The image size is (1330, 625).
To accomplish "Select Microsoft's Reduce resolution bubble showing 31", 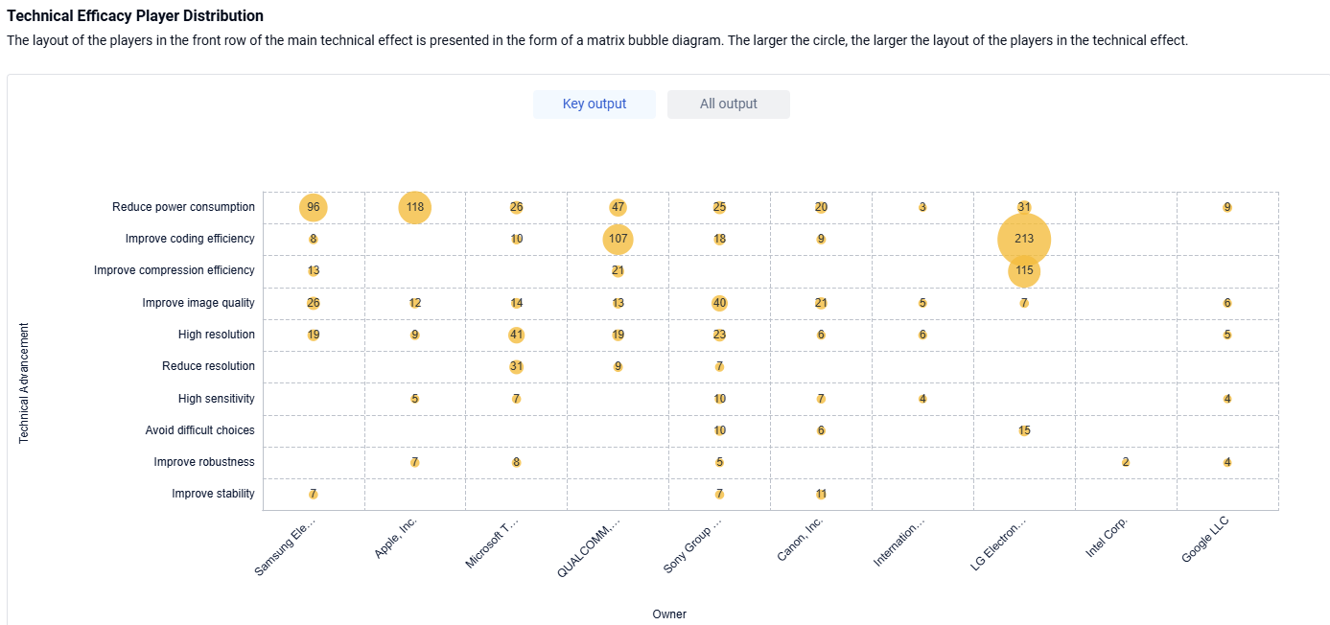I will tap(517, 366).
